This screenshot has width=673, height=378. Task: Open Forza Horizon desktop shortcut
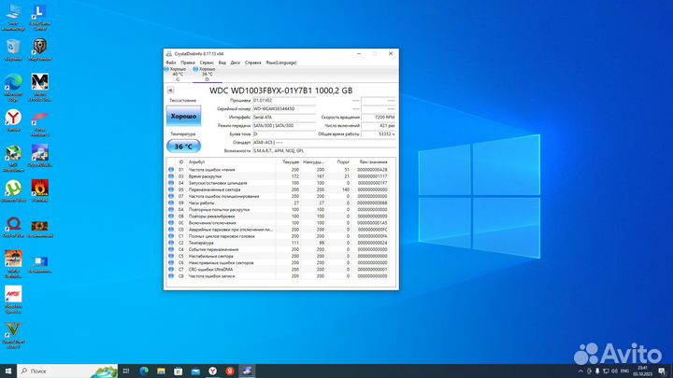[39, 123]
